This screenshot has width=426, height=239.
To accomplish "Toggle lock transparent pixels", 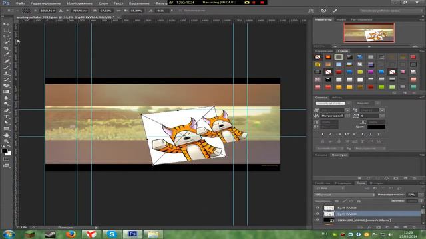I will [337, 201].
